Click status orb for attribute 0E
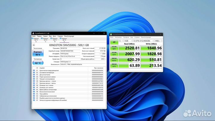 click(x=34, y=98)
